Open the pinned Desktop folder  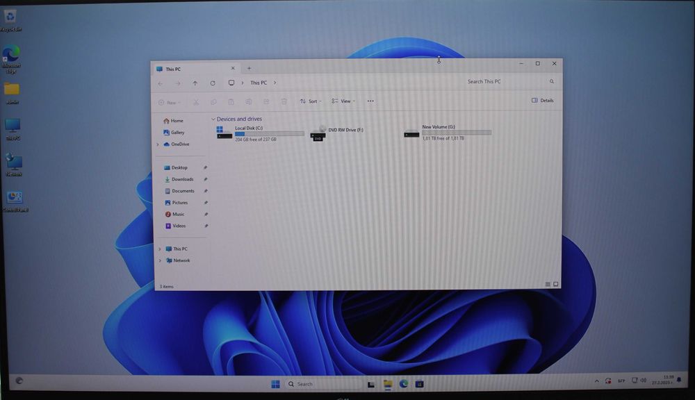pos(176,168)
